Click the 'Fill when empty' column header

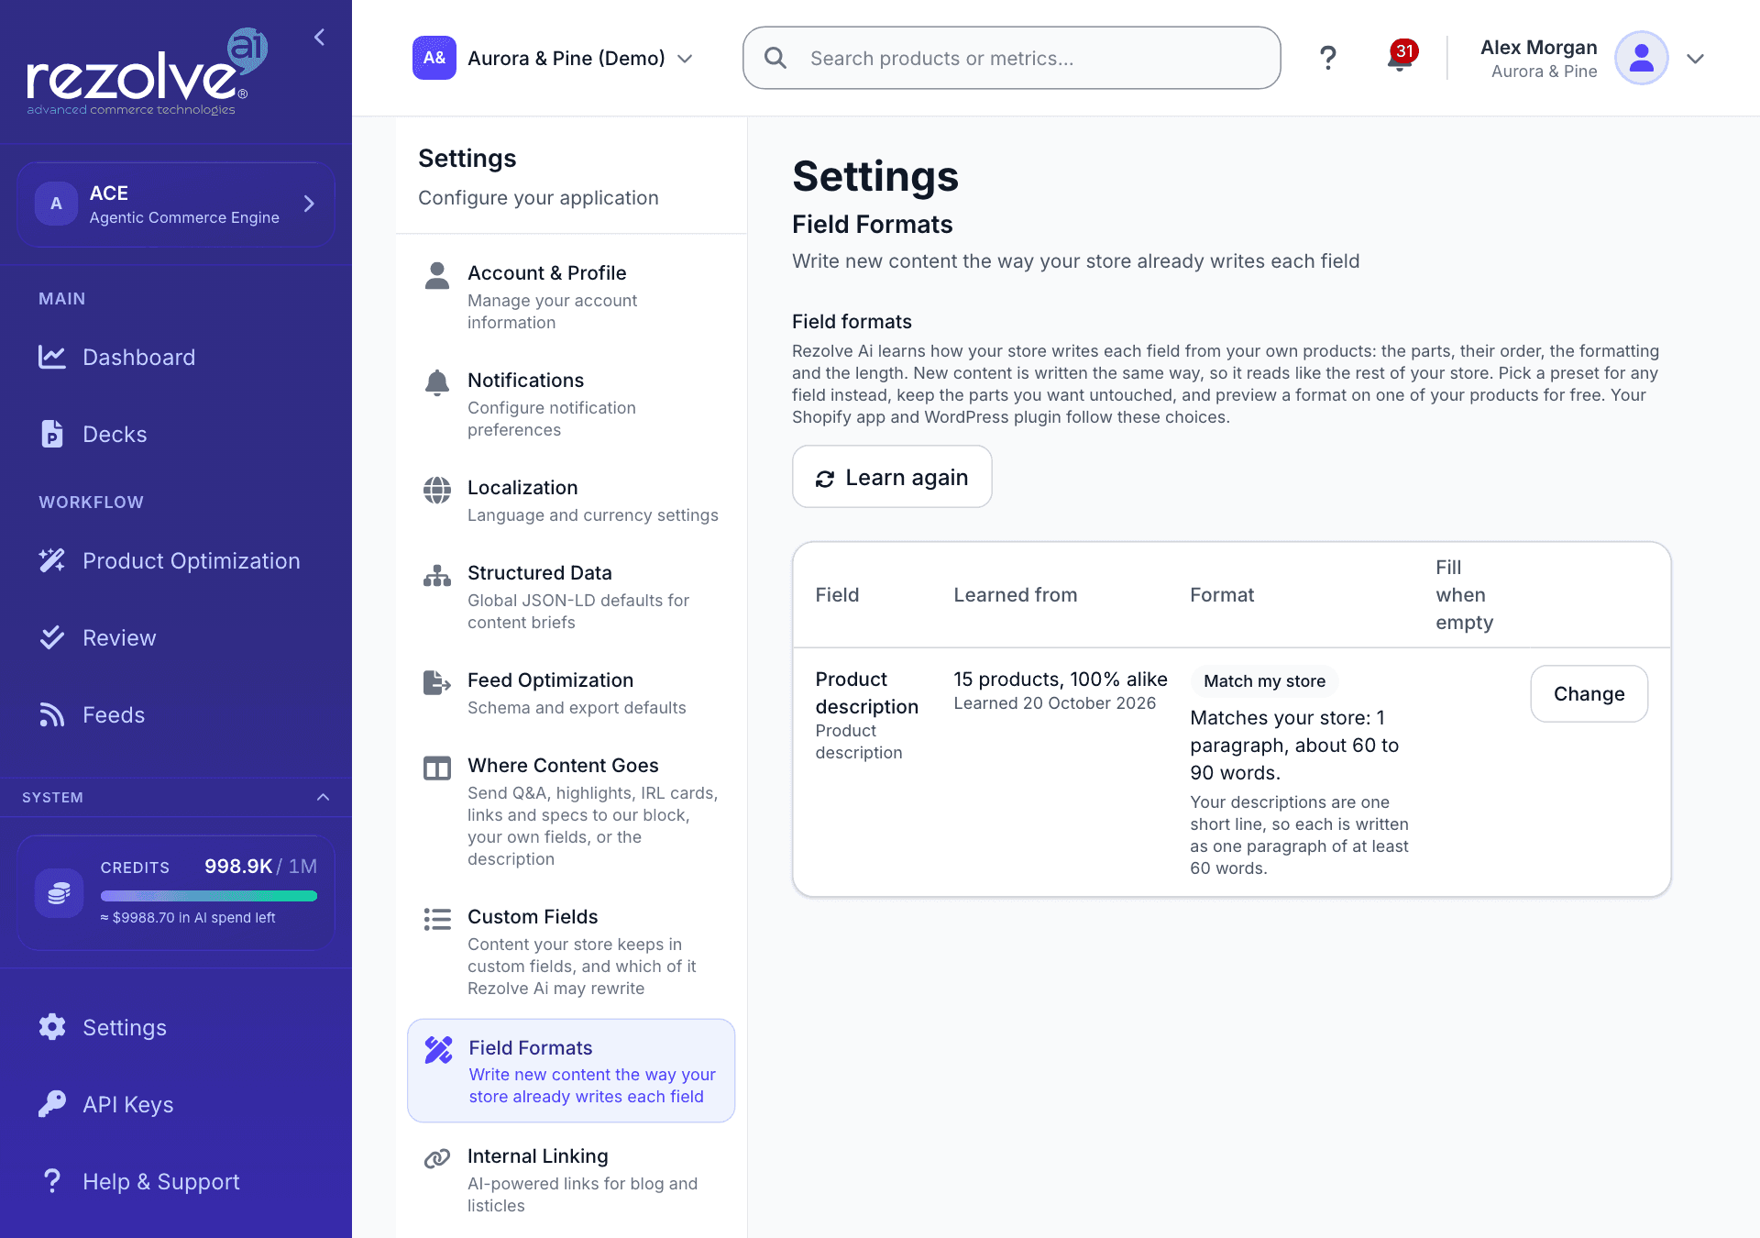[x=1464, y=594]
